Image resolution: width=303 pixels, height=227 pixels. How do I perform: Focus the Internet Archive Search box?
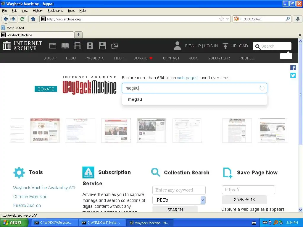click(x=272, y=46)
